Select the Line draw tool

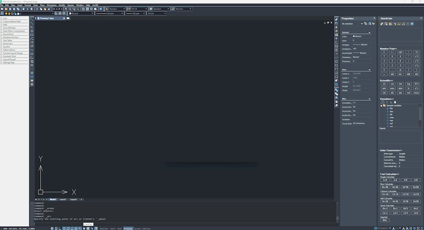tap(32, 19)
